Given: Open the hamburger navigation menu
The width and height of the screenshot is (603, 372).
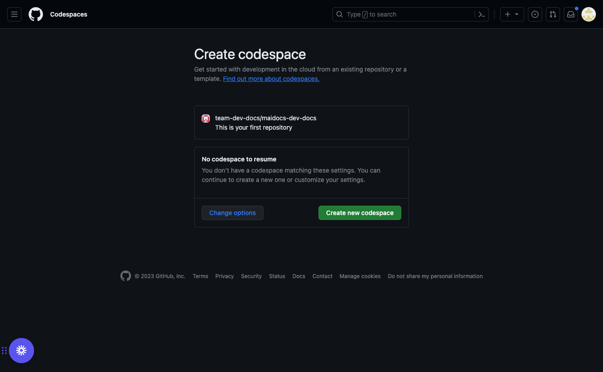Looking at the screenshot, I should (14, 14).
